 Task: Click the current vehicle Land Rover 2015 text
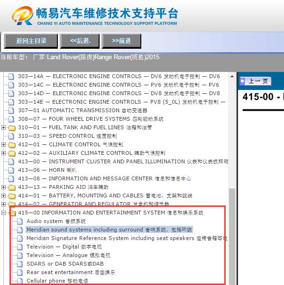tap(80, 57)
